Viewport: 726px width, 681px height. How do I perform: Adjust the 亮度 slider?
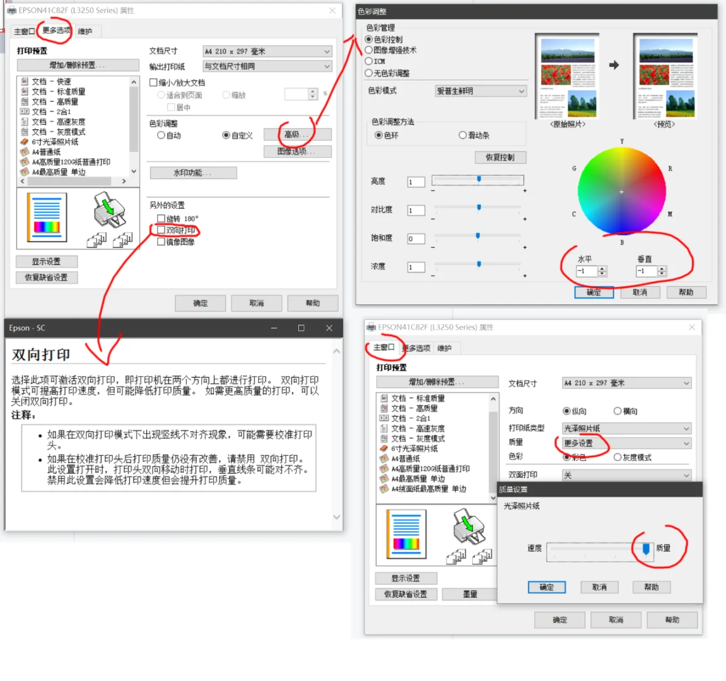477,180
